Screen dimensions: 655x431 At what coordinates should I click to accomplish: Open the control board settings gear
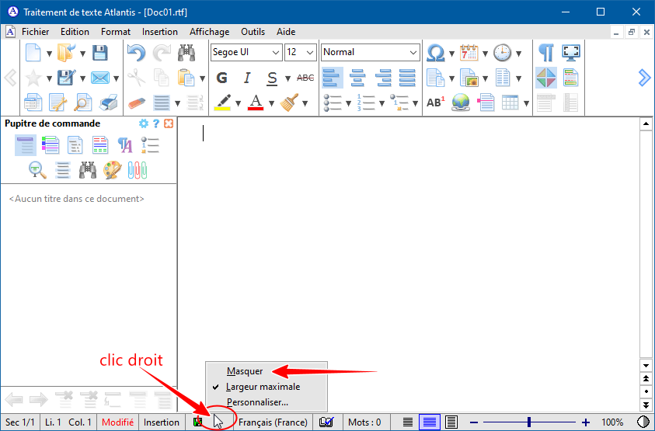point(143,123)
